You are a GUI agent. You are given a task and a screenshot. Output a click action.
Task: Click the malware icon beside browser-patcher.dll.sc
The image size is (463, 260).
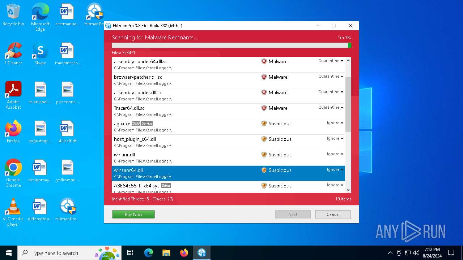click(264, 77)
